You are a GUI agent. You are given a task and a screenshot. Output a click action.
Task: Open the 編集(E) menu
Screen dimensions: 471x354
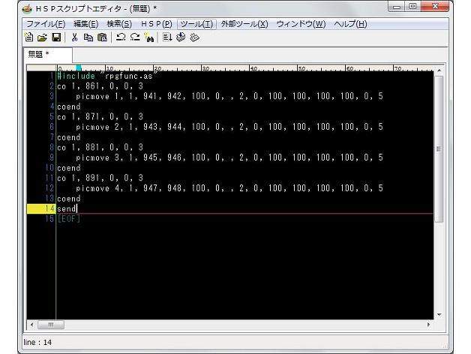86,24
